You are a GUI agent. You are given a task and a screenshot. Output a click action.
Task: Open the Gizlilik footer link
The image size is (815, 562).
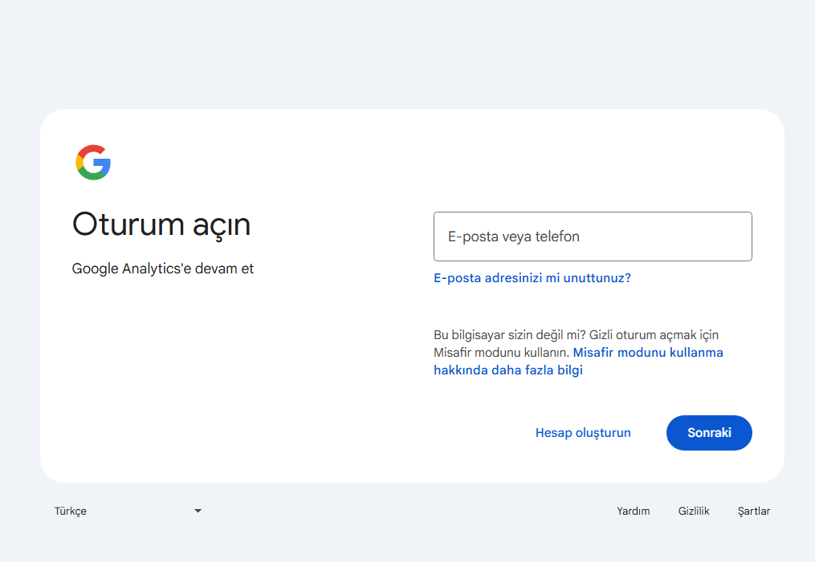coord(694,511)
